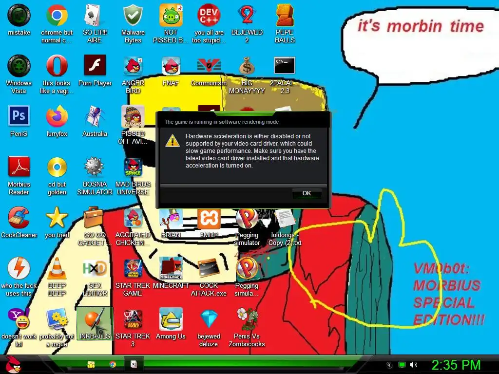Click the 2:35 PM clock
Screen dimensions: 499x374
point(456,365)
